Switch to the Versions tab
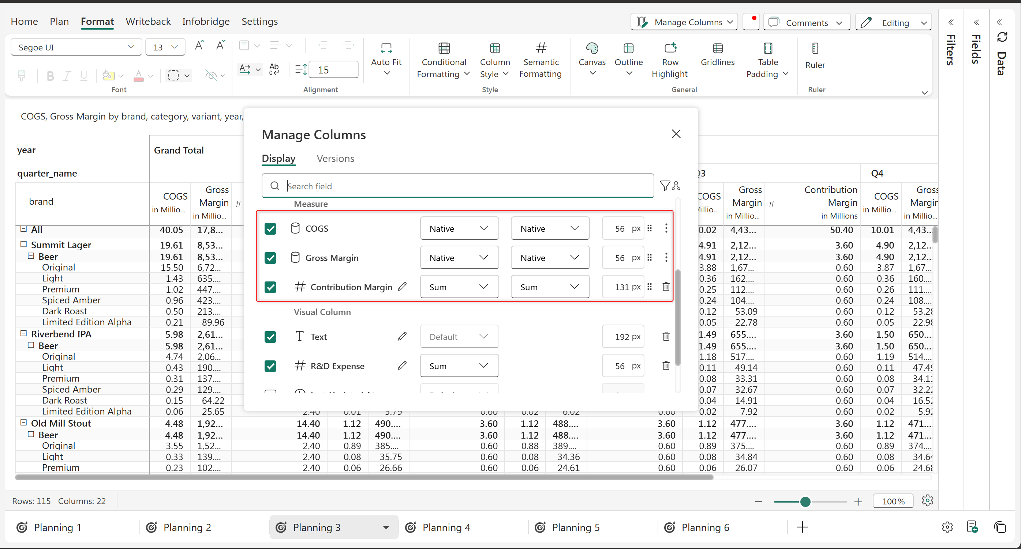1021x549 pixels. (x=335, y=158)
